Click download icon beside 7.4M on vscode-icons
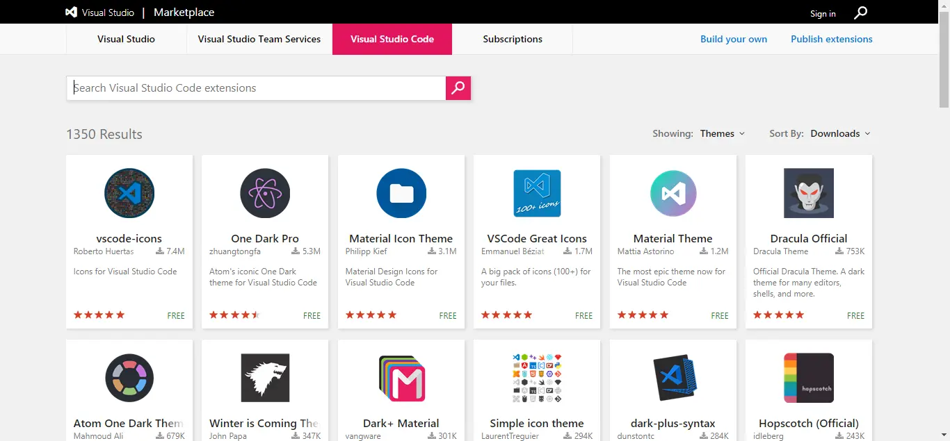 click(x=159, y=251)
